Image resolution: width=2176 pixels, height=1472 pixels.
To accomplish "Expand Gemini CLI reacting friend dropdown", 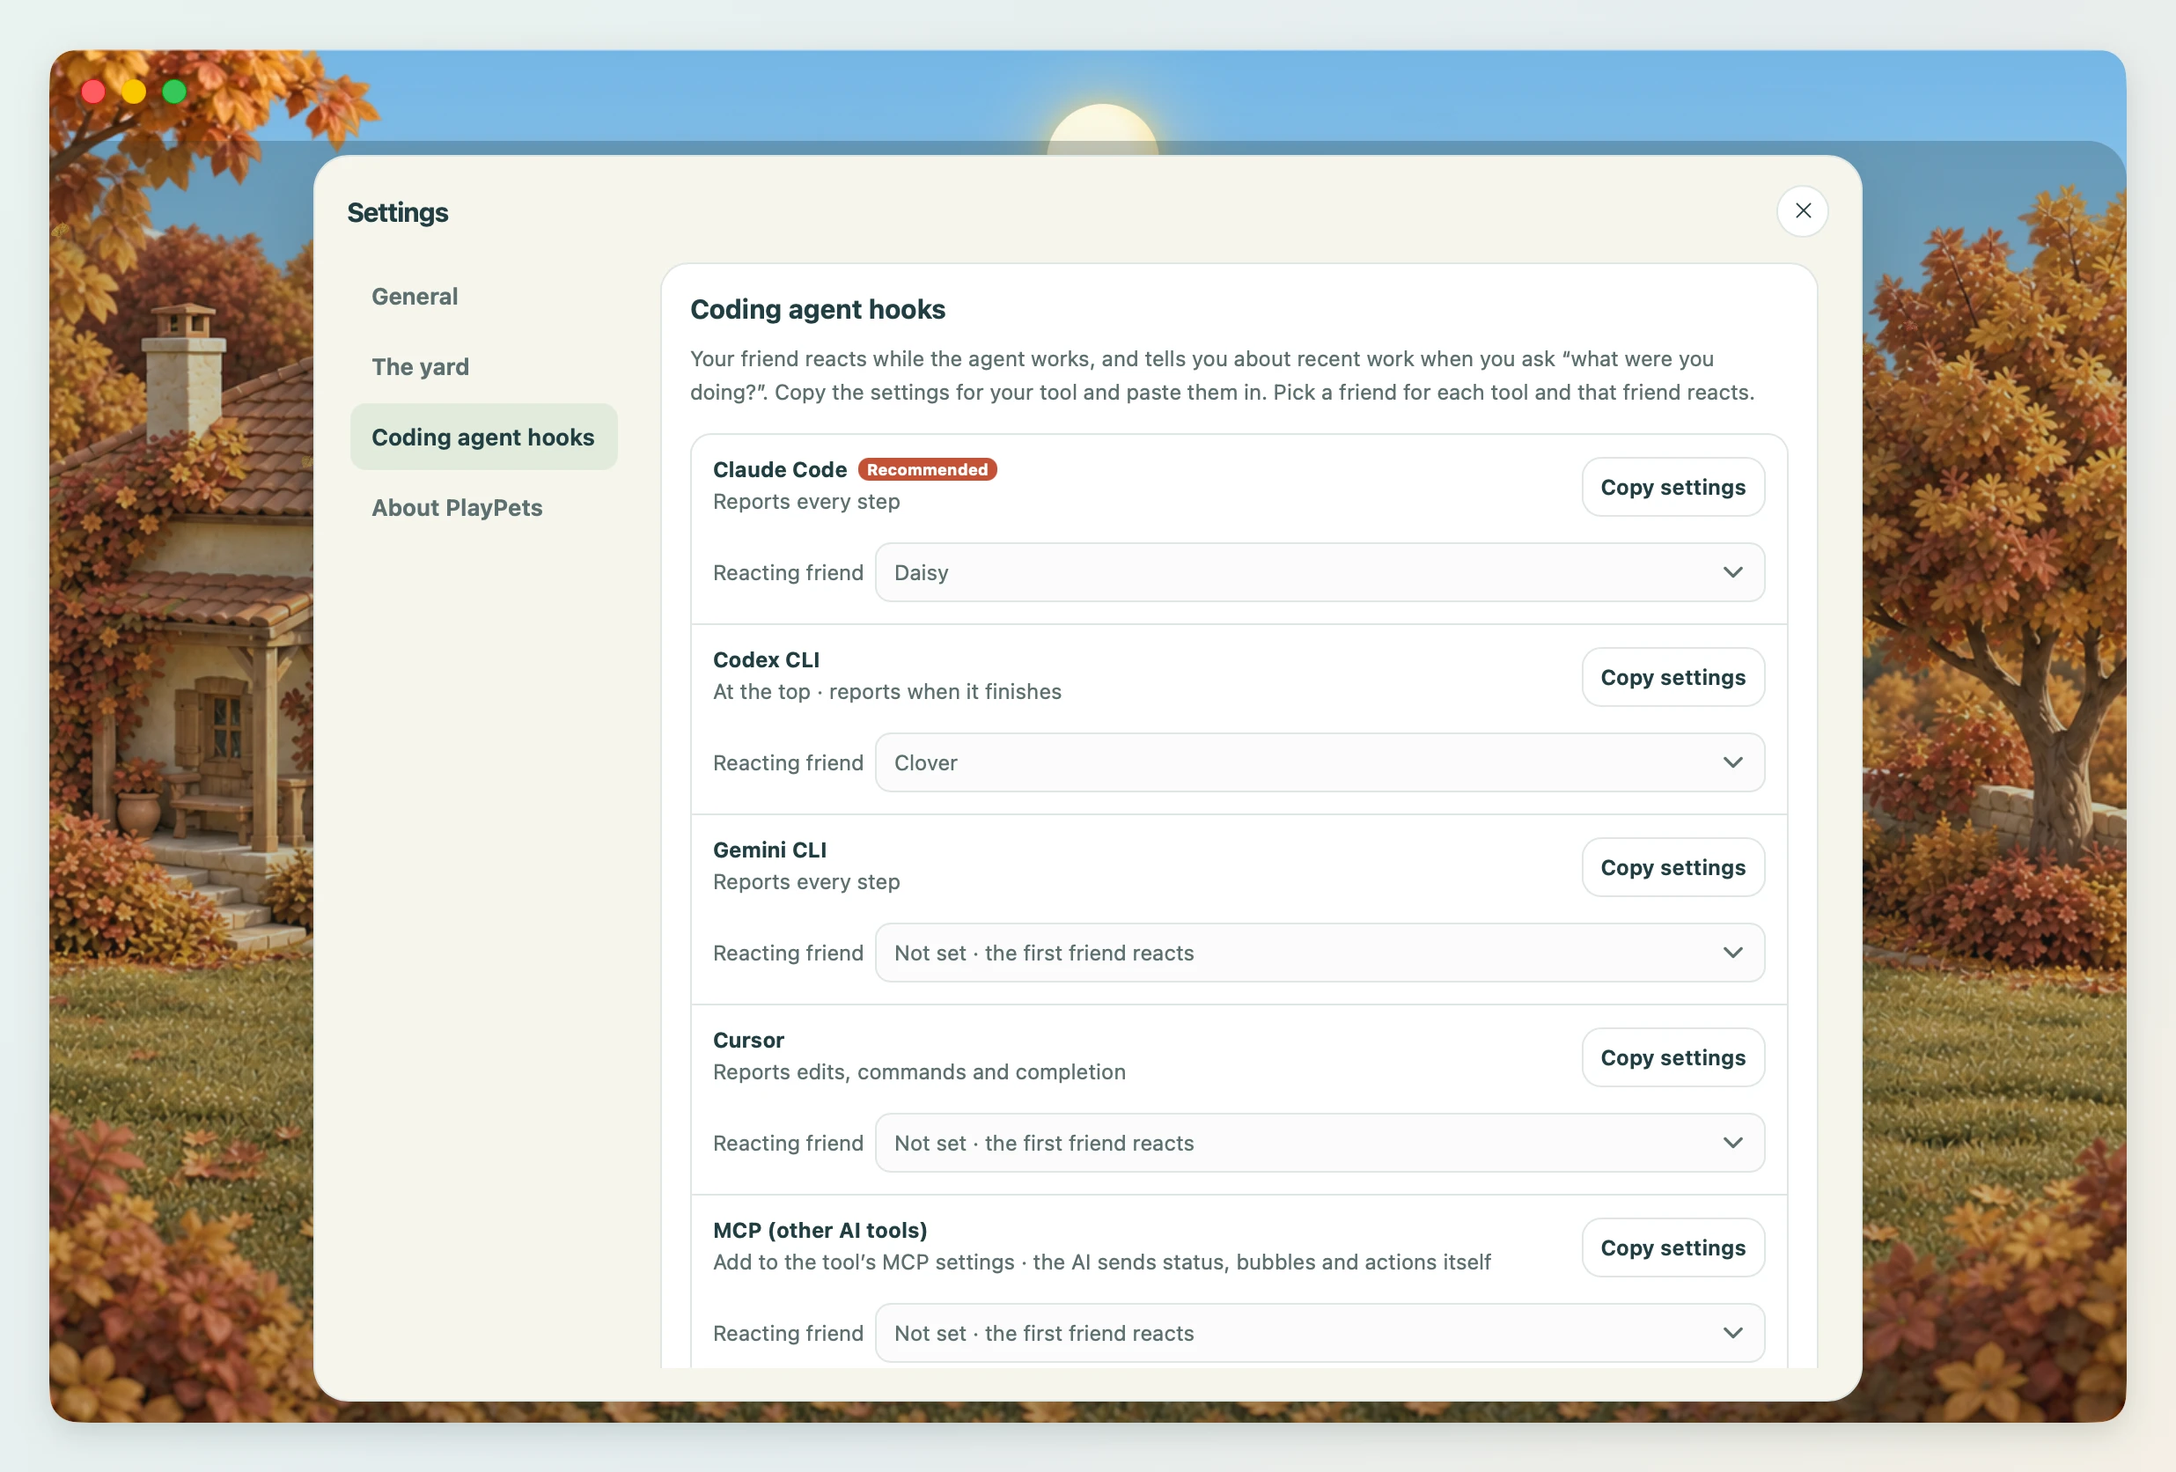I will tap(1320, 953).
